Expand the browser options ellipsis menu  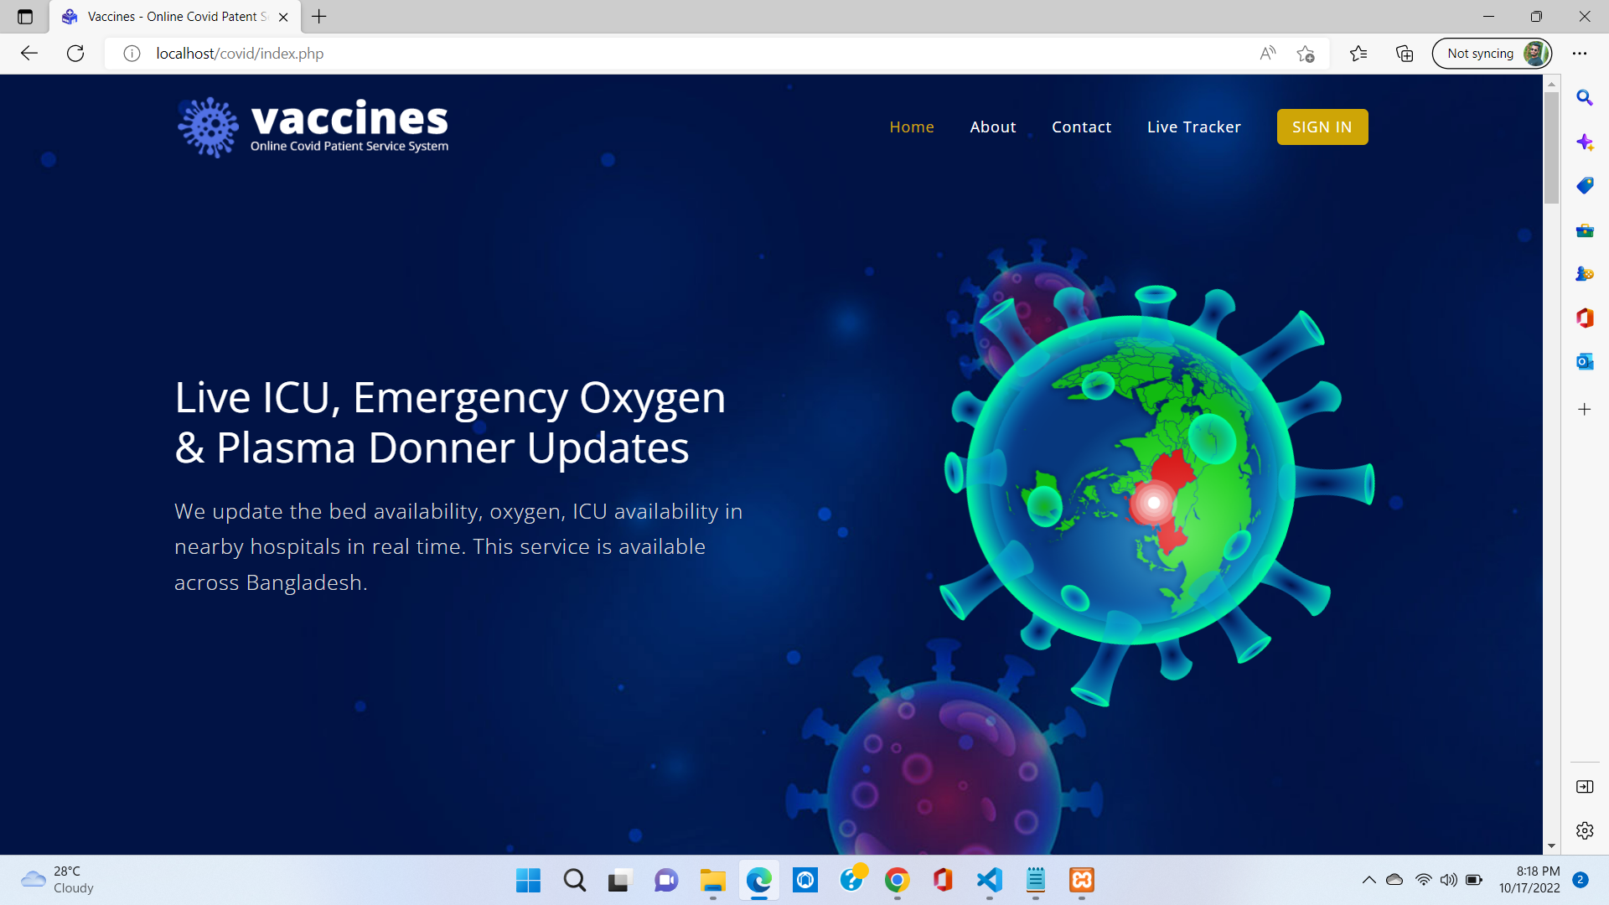pyautogui.click(x=1580, y=53)
